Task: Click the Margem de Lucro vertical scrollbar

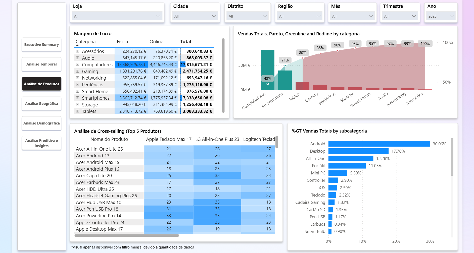Action: [x=223, y=75]
